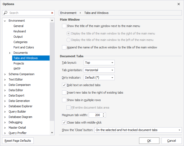The image size is (184, 146).
Task: Enable 'Show tabs in multiple rows'
Action: click(64, 100)
